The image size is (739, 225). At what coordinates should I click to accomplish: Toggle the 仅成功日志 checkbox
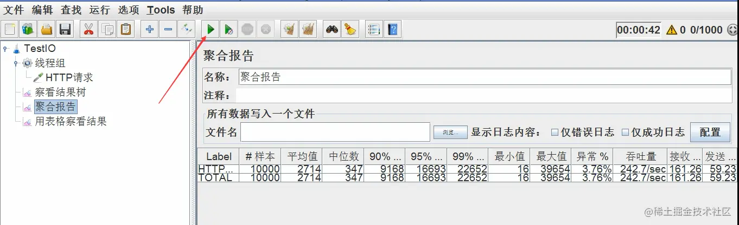[625, 132]
